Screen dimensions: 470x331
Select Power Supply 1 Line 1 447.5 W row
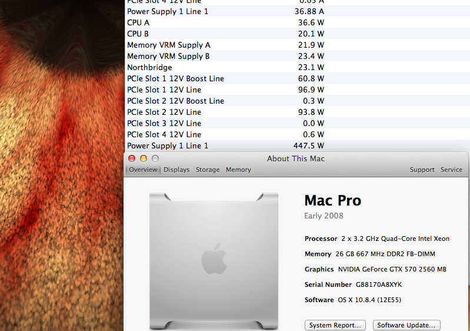pos(297,145)
